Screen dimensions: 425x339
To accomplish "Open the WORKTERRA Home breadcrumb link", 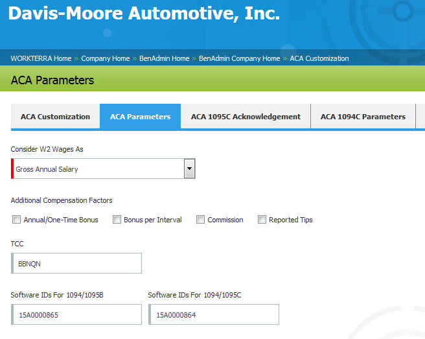I will (41, 58).
